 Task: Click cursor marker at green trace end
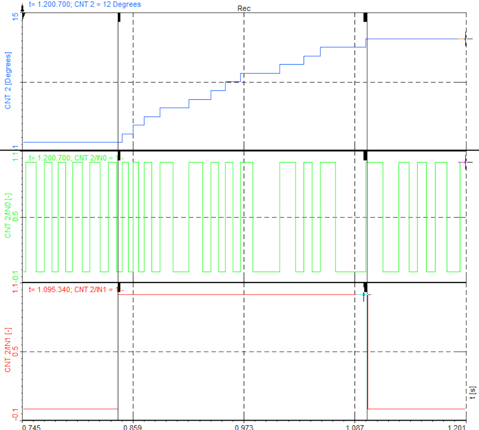(465, 163)
